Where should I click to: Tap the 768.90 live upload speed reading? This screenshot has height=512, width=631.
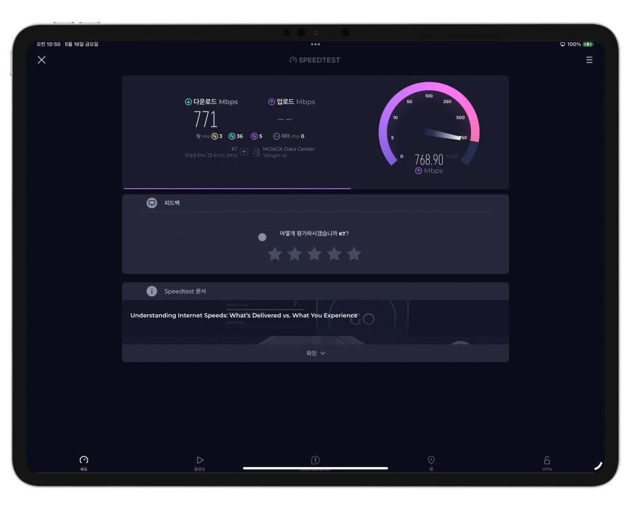[x=429, y=160]
